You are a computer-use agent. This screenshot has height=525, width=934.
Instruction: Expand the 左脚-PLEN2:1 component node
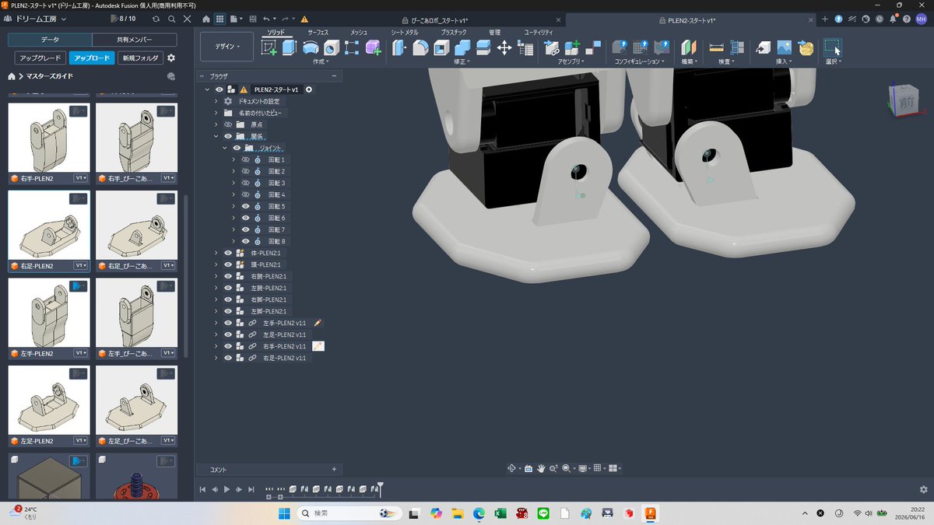click(216, 311)
